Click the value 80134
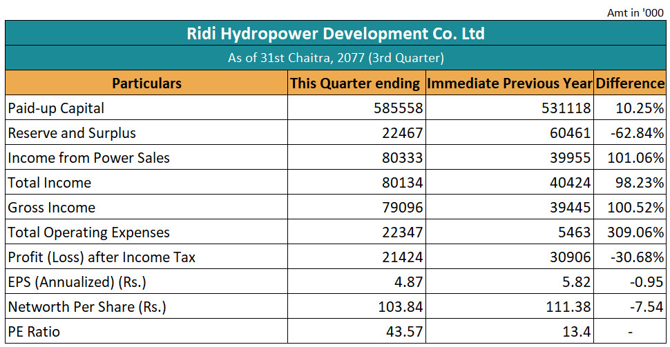The image size is (670, 347). (402, 183)
